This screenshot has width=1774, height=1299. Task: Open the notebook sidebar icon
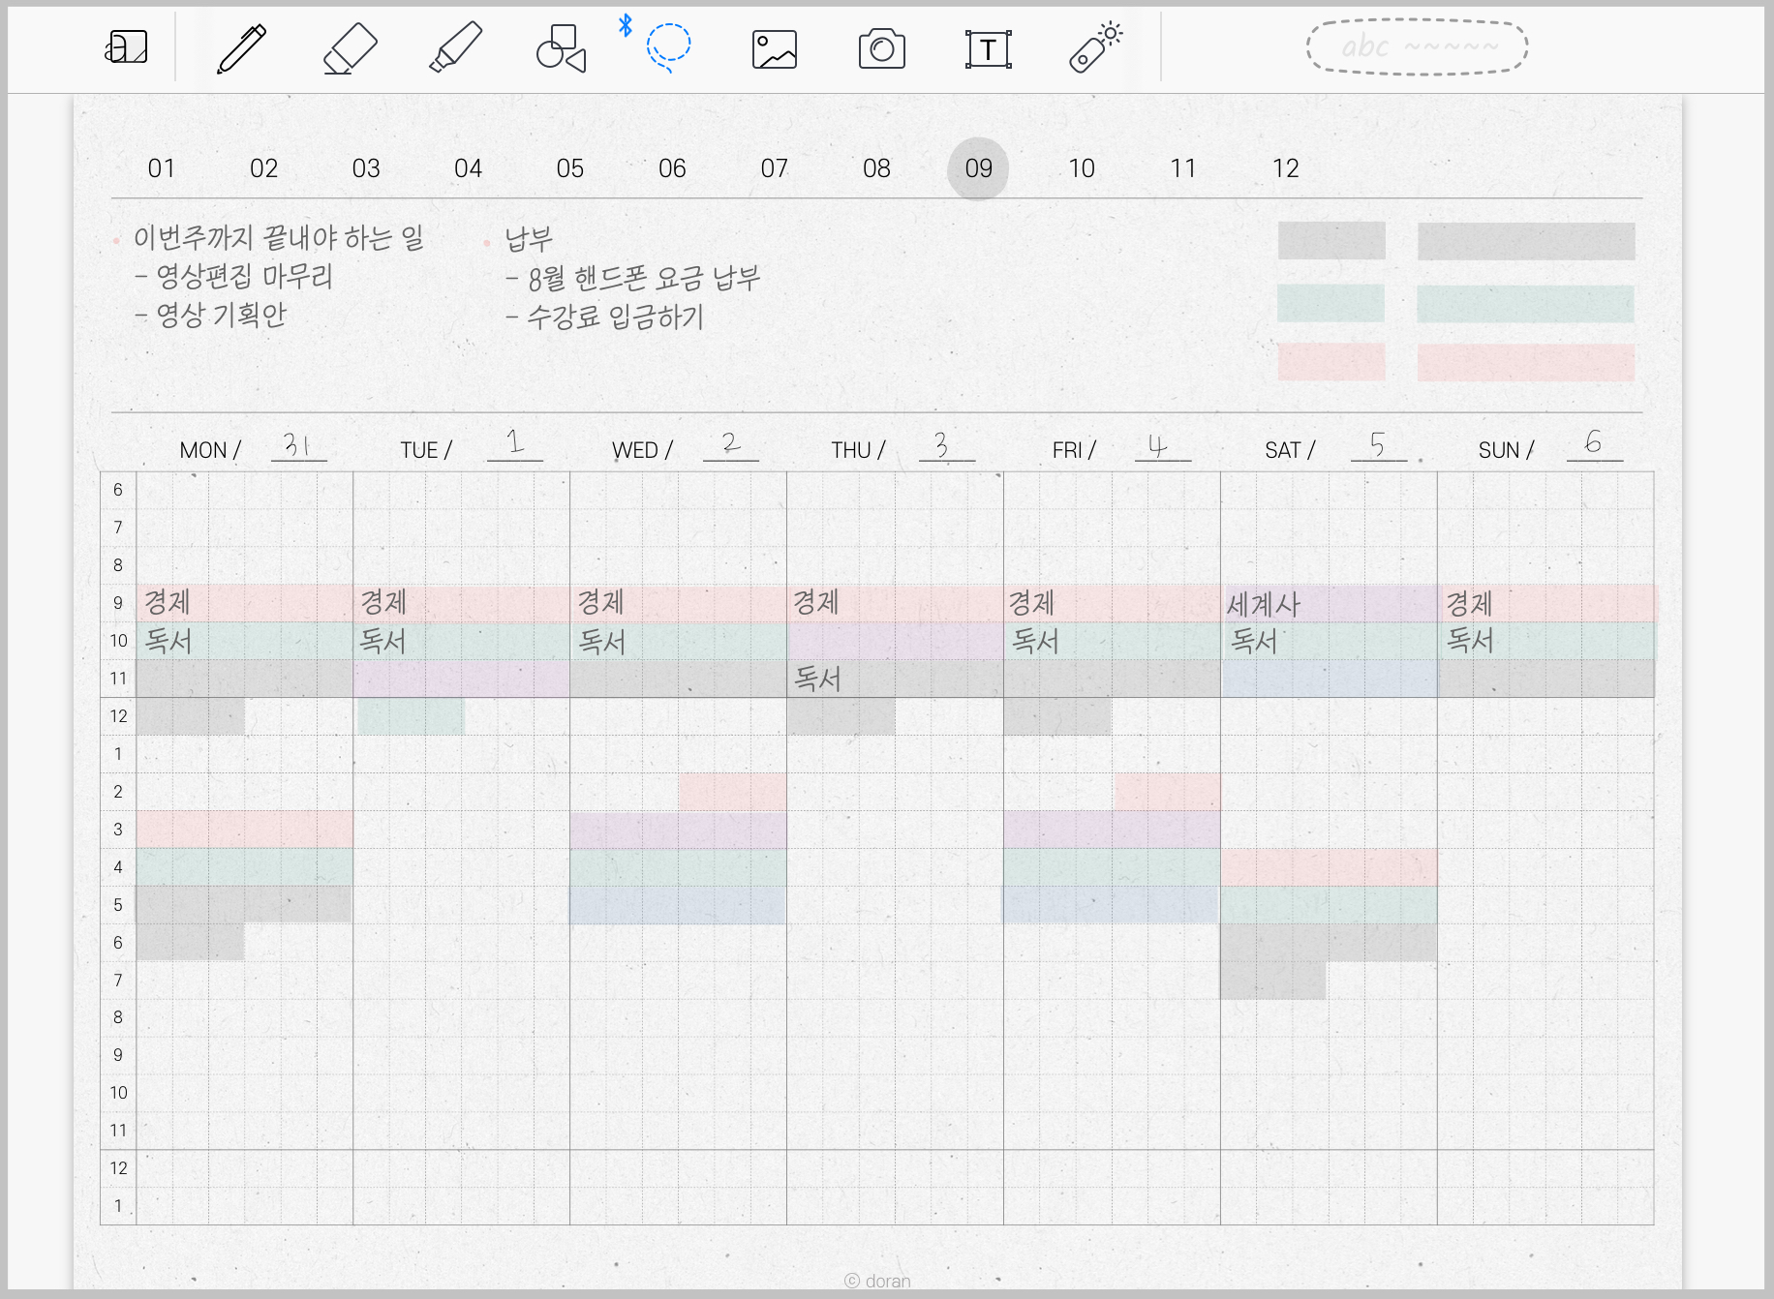click(127, 46)
